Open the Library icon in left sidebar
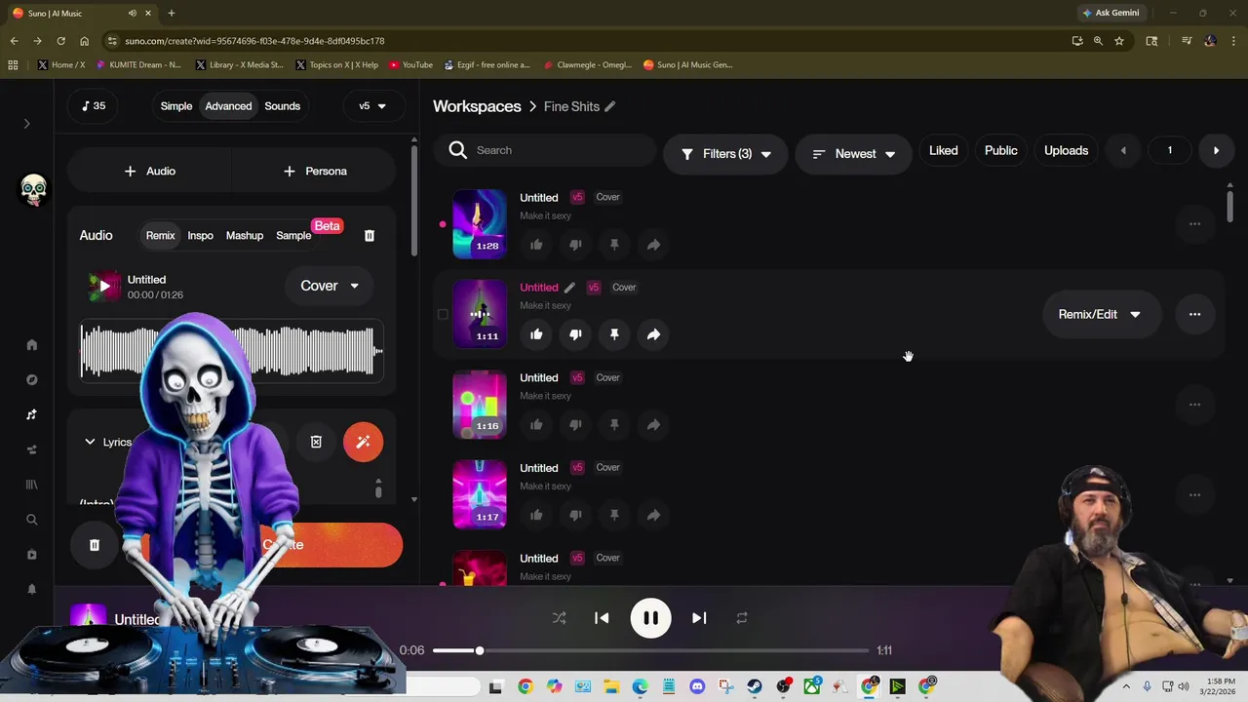Viewport: 1248px width, 702px height. click(x=31, y=485)
